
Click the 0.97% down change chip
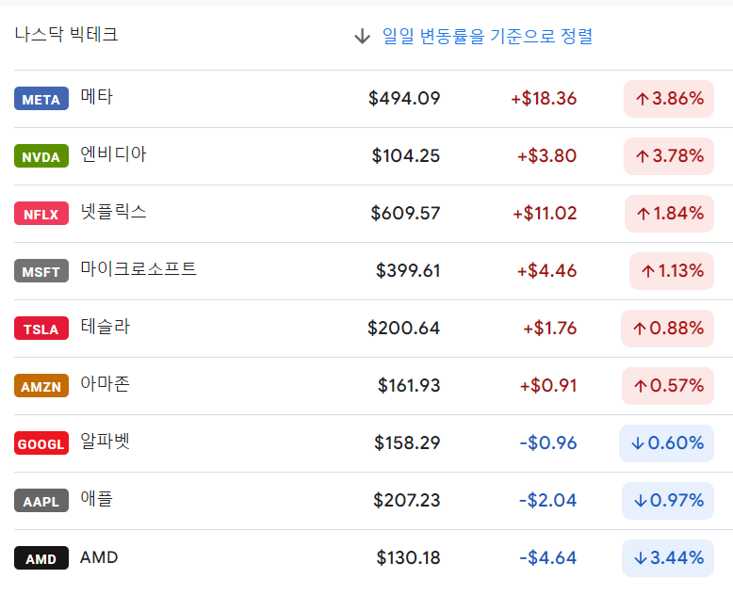(x=668, y=501)
